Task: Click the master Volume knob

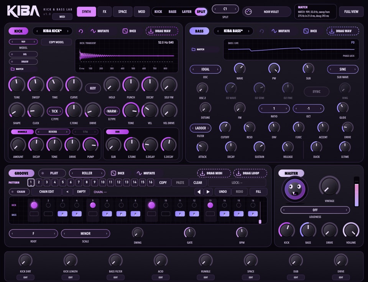Action: pyautogui.click(x=351, y=231)
